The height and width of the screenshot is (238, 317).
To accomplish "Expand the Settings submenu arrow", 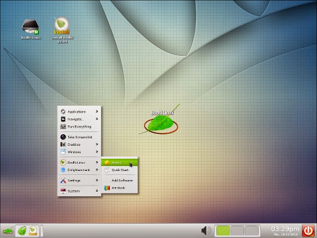I will pos(97,180).
